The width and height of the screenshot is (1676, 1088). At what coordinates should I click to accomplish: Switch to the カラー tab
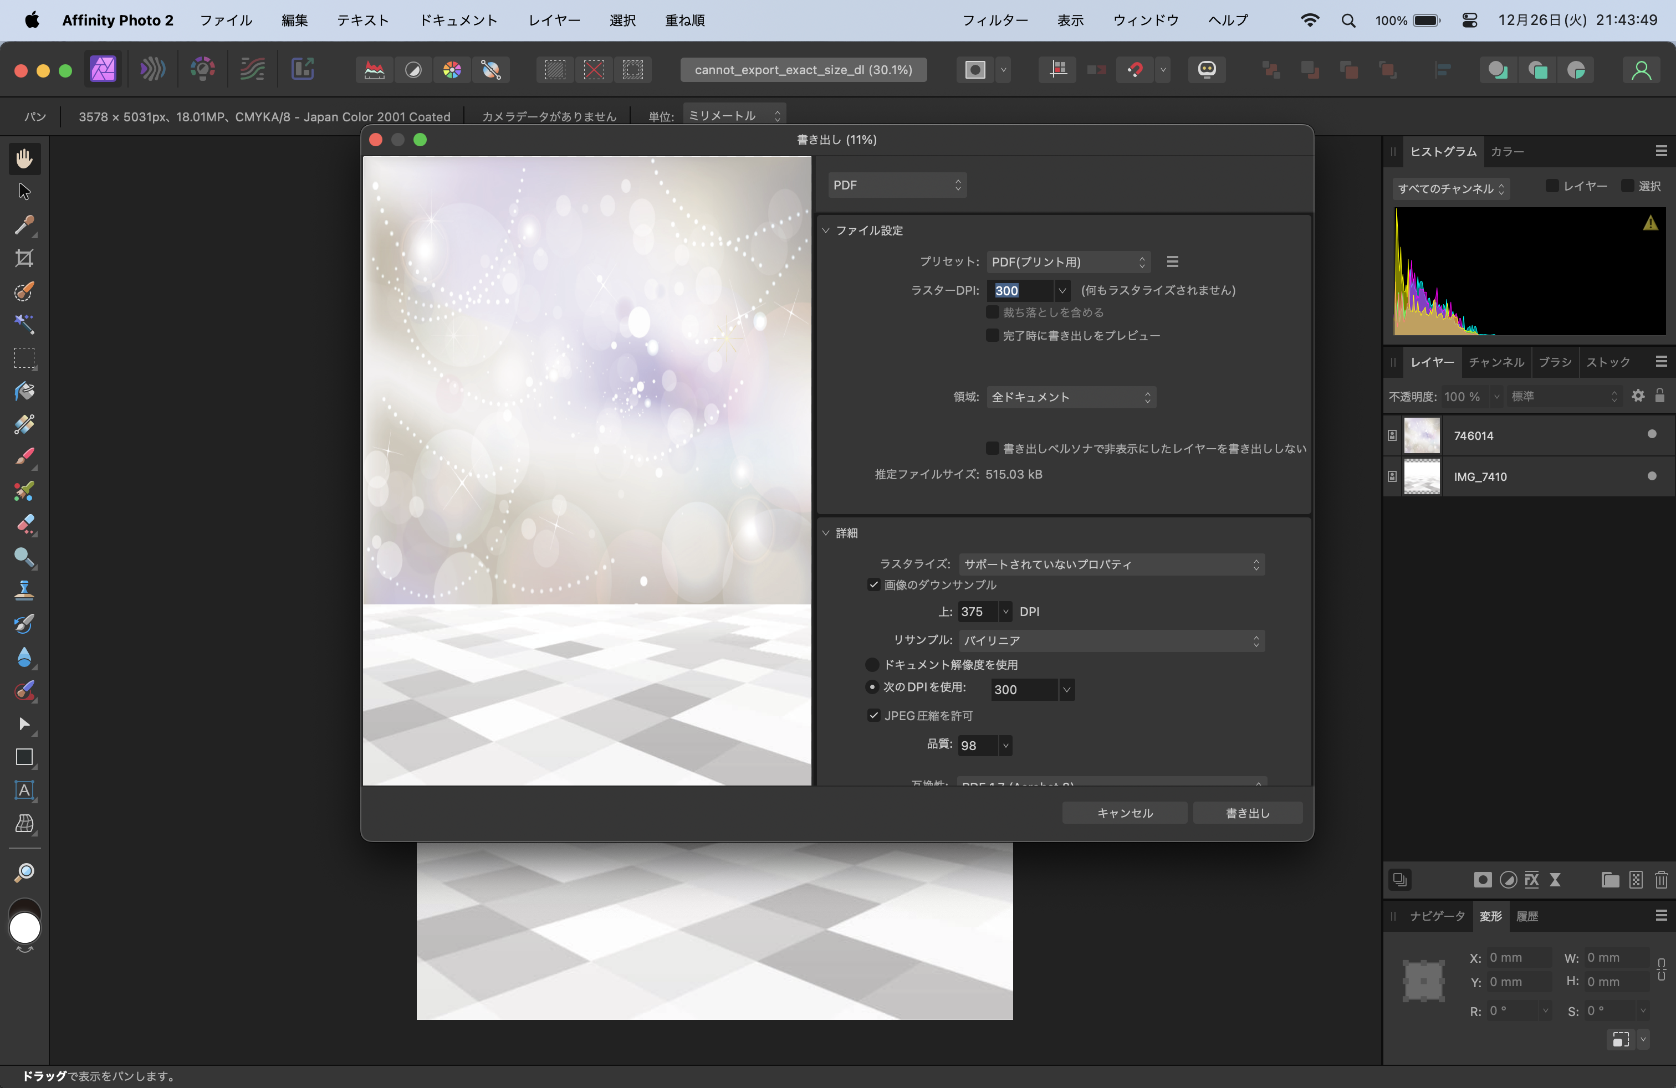pyautogui.click(x=1507, y=151)
